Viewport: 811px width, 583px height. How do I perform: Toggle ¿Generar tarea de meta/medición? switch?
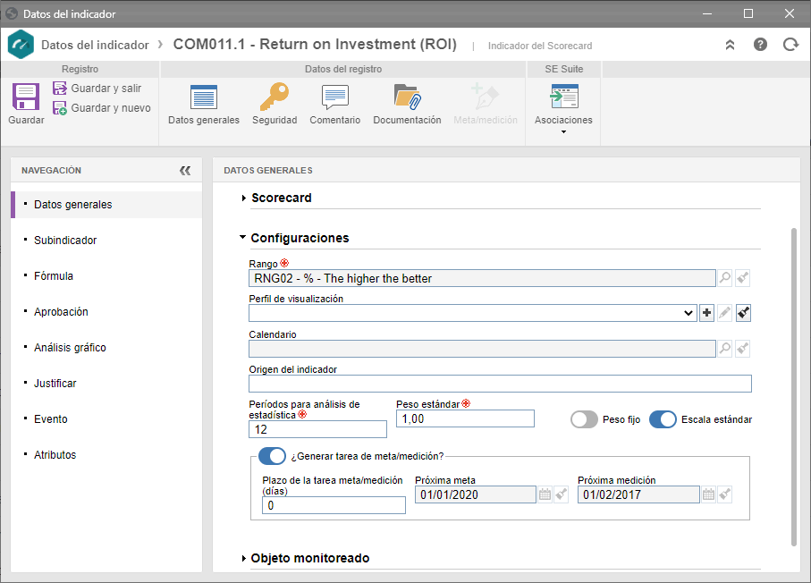(272, 456)
